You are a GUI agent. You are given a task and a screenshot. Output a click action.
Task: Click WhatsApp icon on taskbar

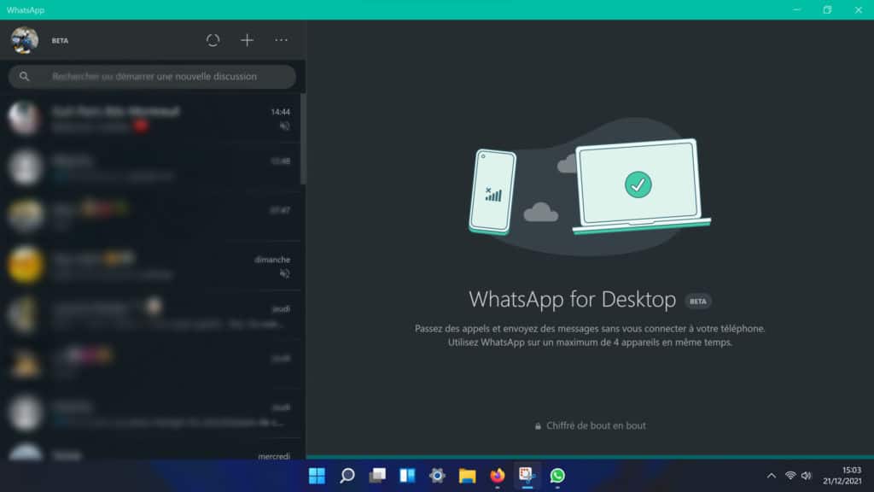click(x=557, y=476)
